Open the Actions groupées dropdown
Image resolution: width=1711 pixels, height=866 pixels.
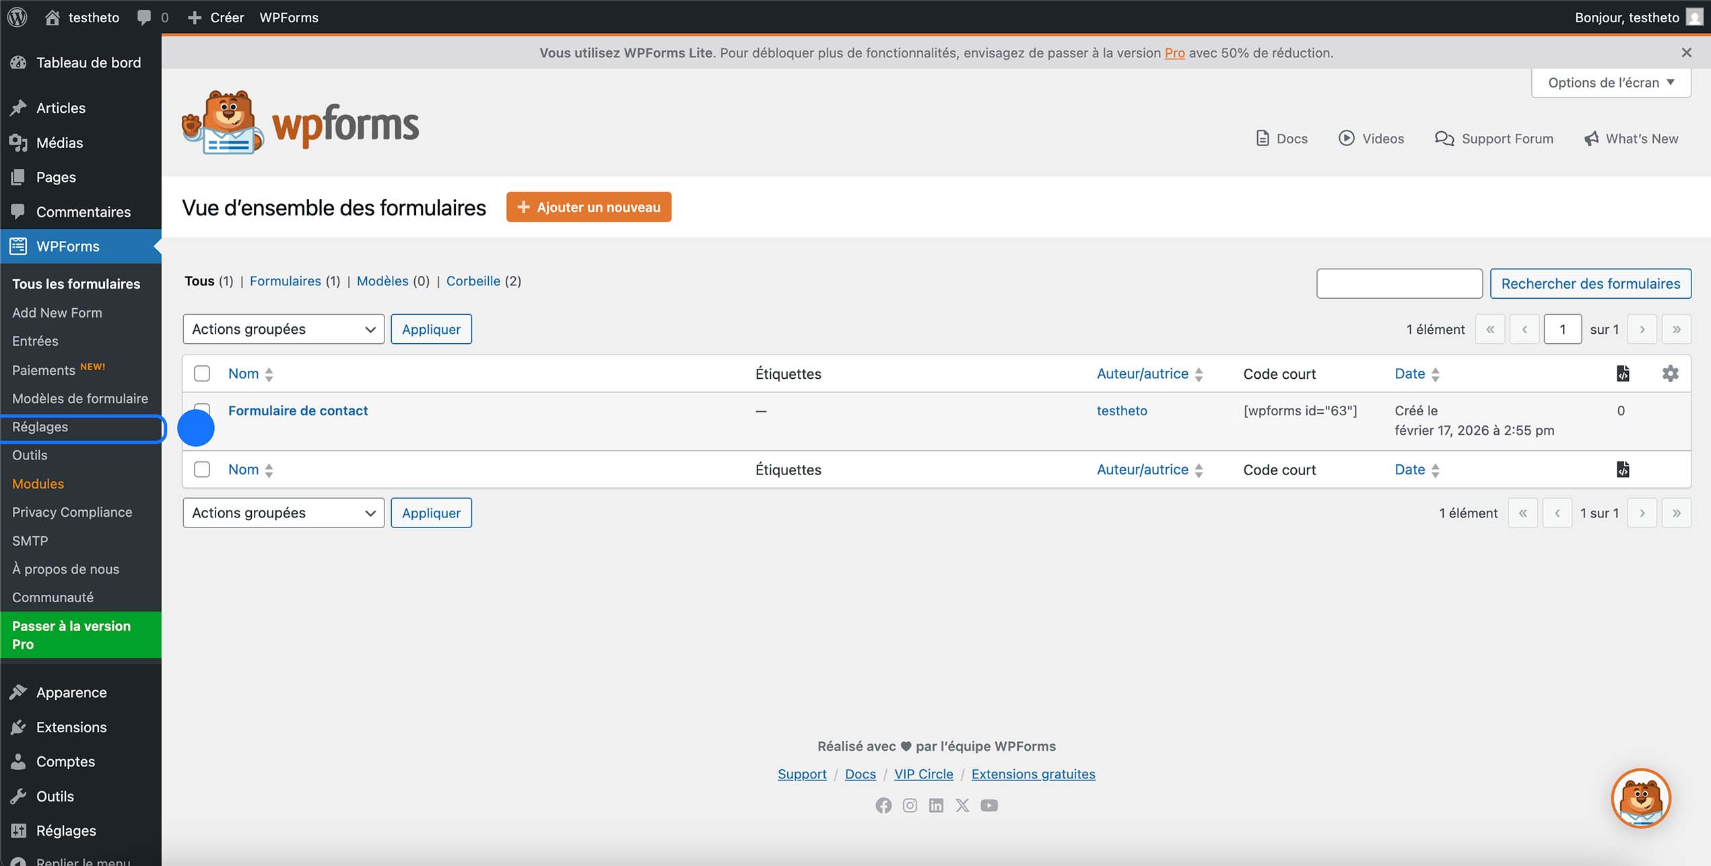[x=283, y=329]
